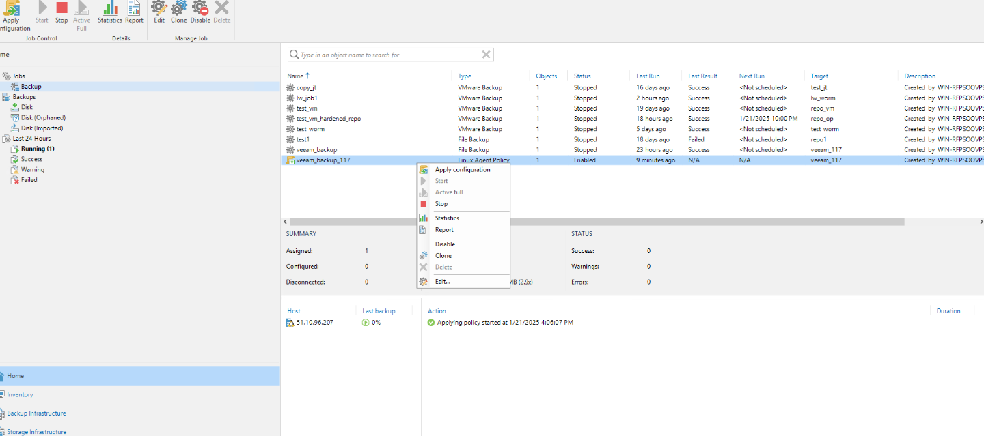Select Disable in the context menu
Screen dimensions: 984x436
(445, 244)
